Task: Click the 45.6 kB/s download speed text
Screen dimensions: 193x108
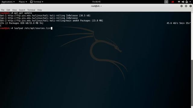Action: 172,23
